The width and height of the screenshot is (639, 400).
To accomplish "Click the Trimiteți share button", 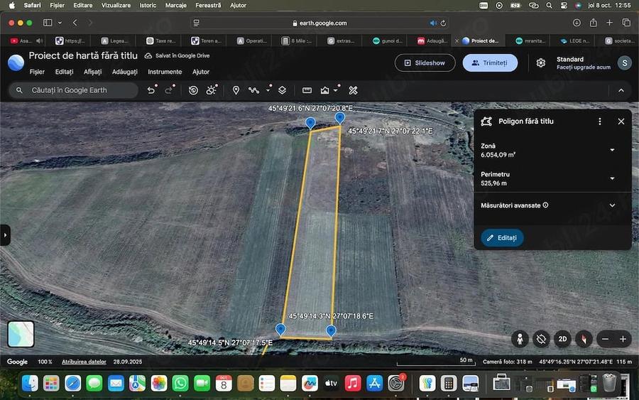I will pyautogui.click(x=490, y=63).
